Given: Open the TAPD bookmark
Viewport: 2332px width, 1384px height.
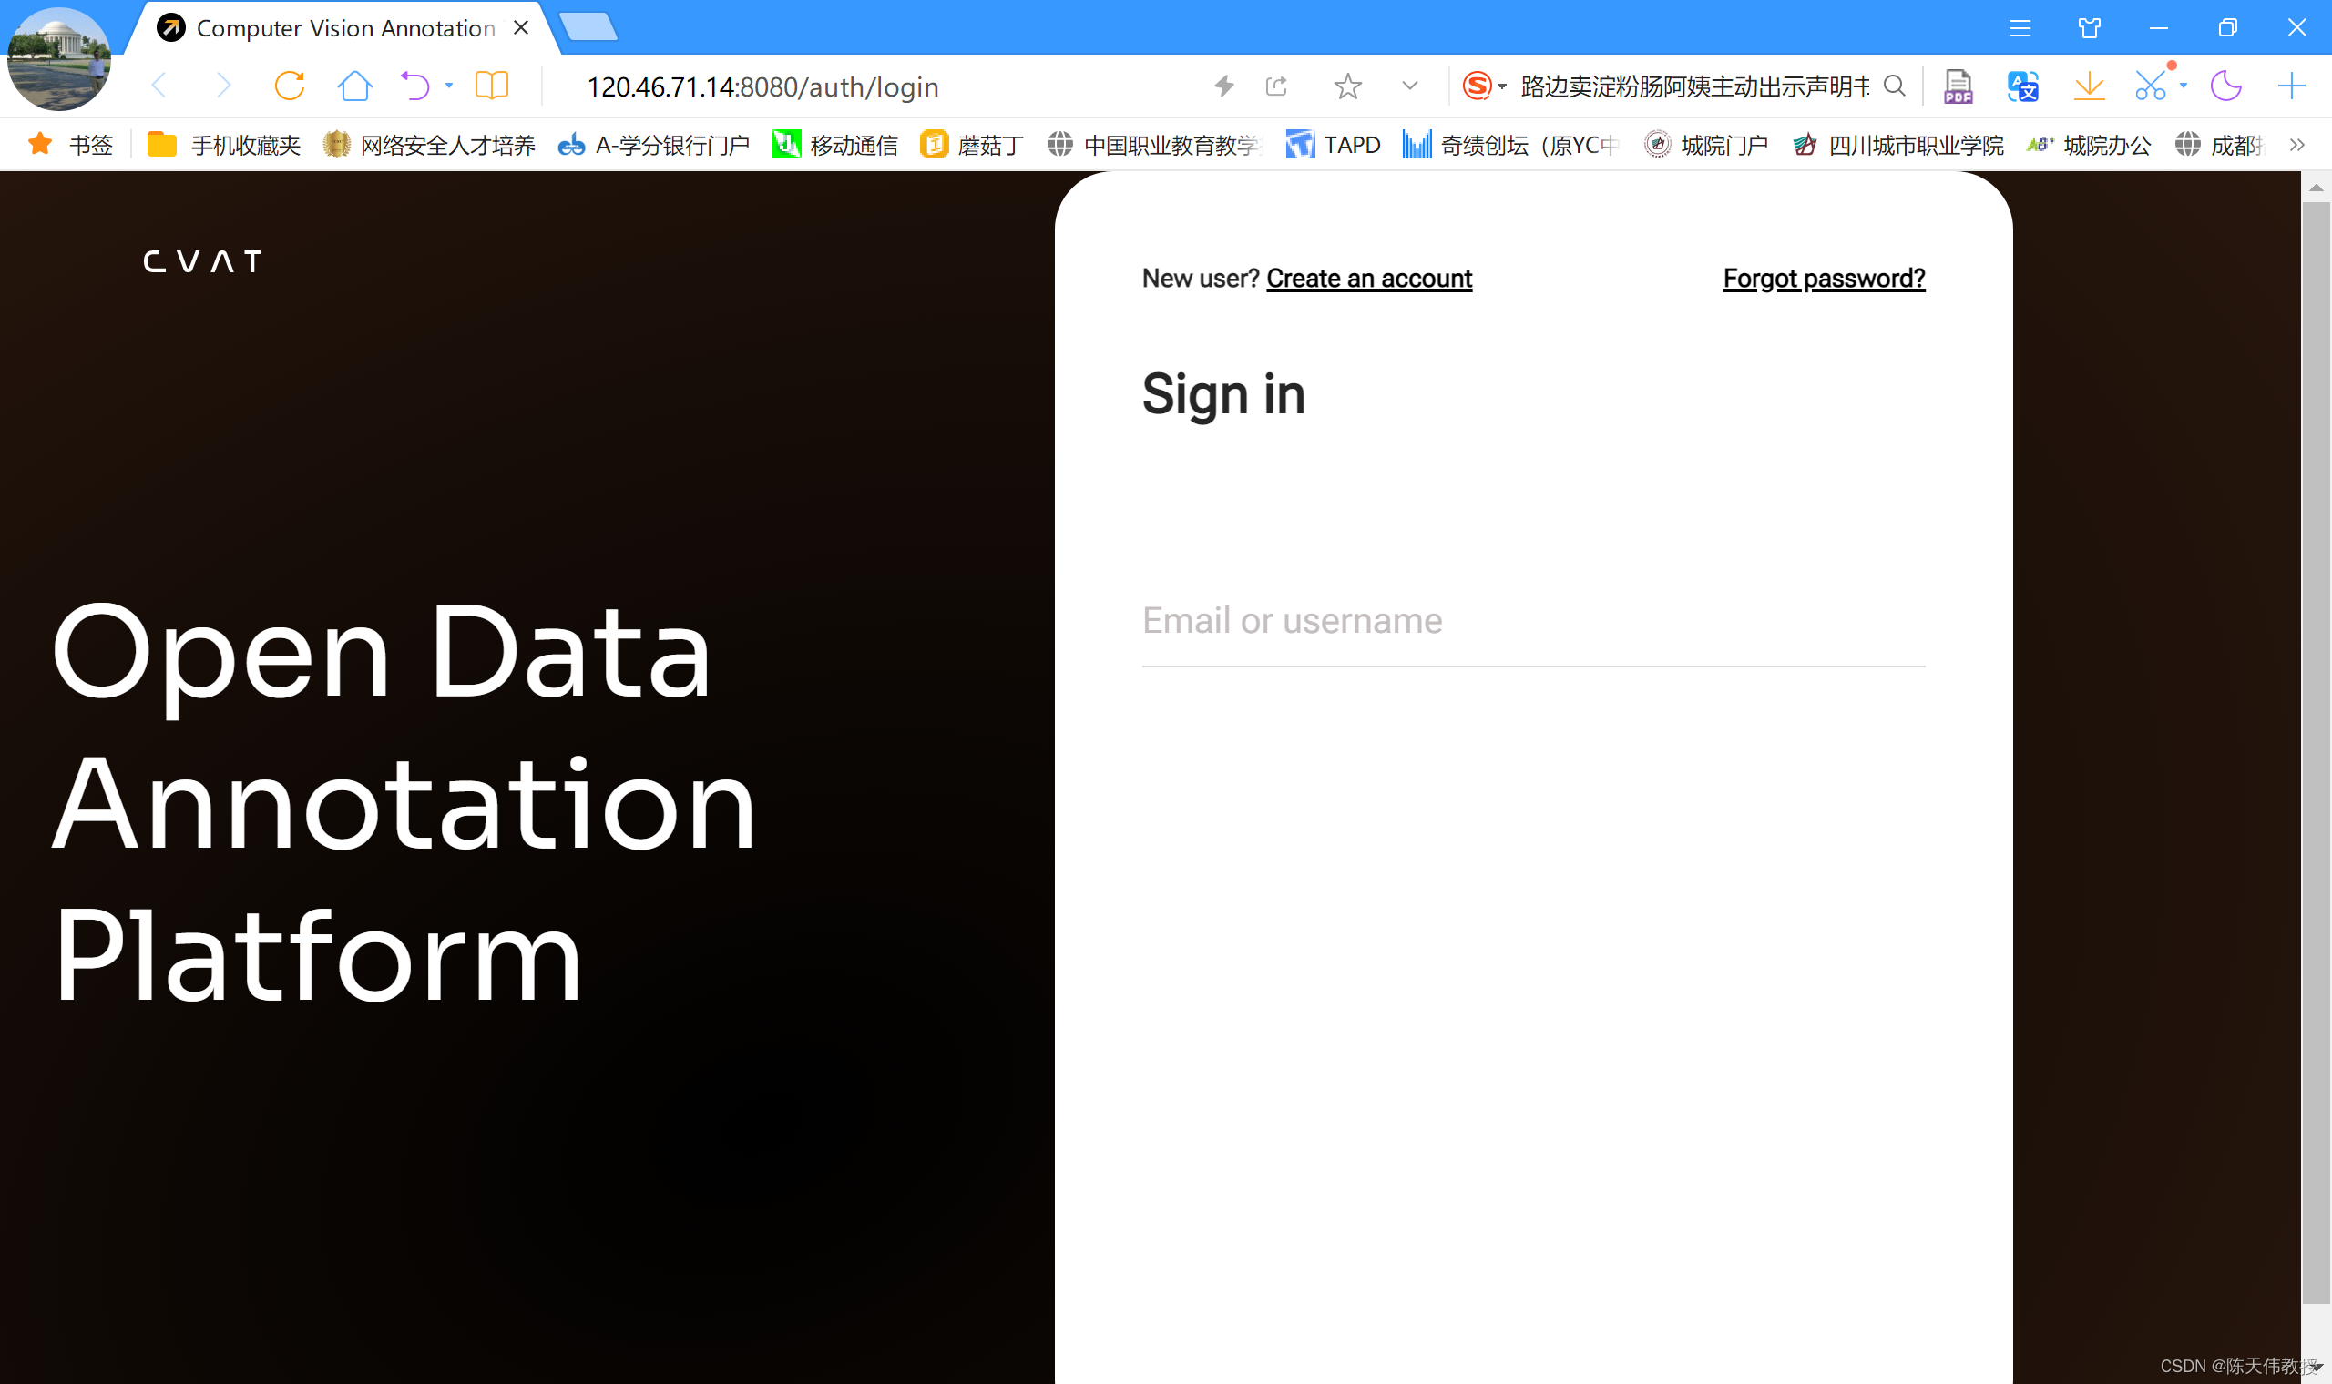Looking at the screenshot, I should [x=1333, y=145].
